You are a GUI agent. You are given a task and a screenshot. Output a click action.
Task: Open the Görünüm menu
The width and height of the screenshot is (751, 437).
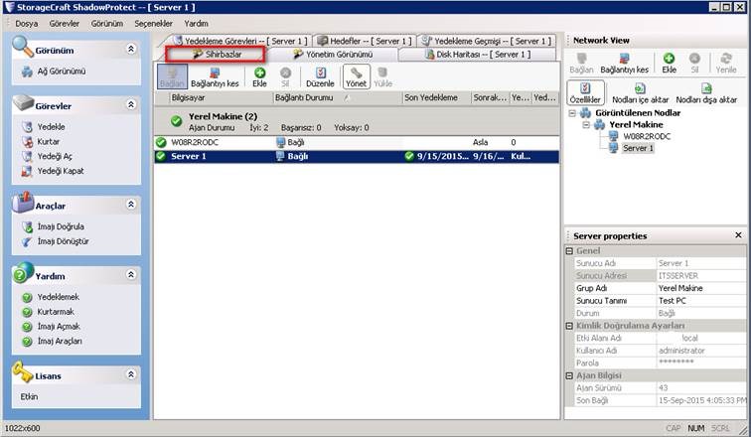click(107, 24)
